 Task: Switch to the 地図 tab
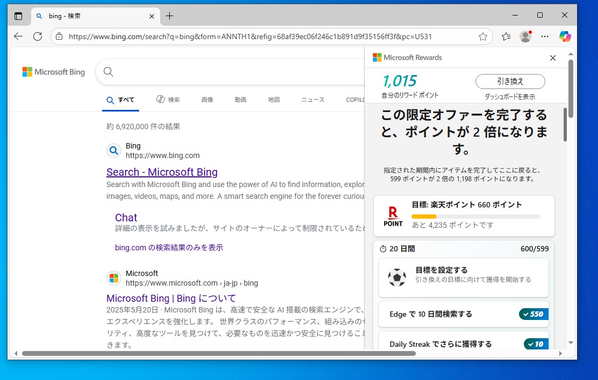[274, 100]
